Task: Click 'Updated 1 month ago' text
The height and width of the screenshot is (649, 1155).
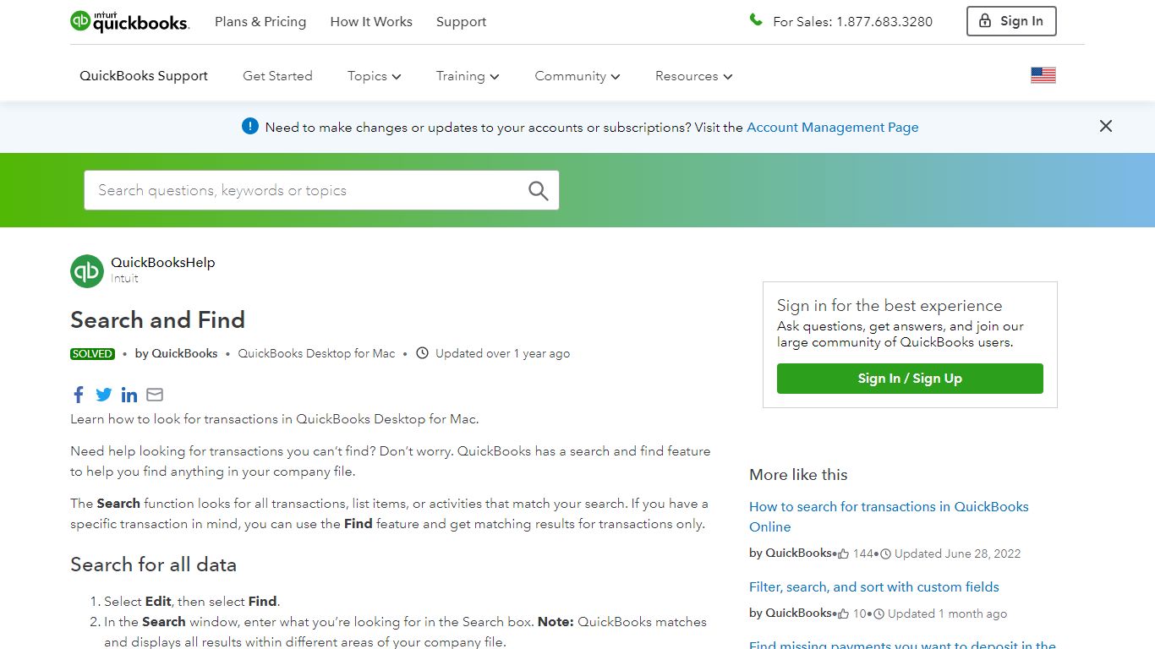Action: tap(947, 614)
